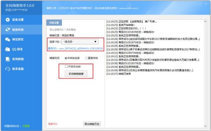Click the 最新公告 announcement text in header
The image size is (211, 131).
tap(93, 8)
